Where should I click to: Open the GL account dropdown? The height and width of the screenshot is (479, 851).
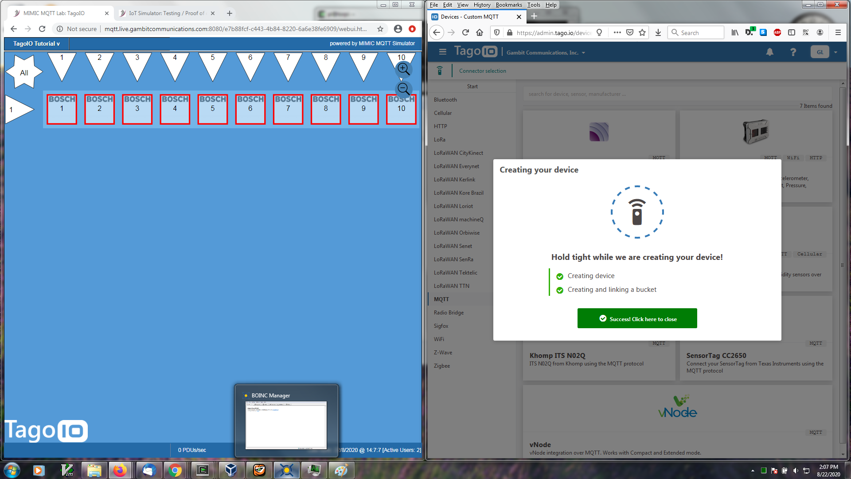[x=824, y=52]
